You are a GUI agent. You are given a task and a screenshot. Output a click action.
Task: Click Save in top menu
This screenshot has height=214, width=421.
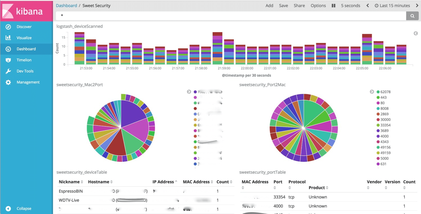click(x=283, y=6)
